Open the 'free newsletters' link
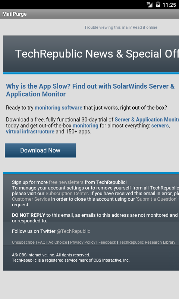The height and width of the screenshot is (299, 179). point(66,182)
